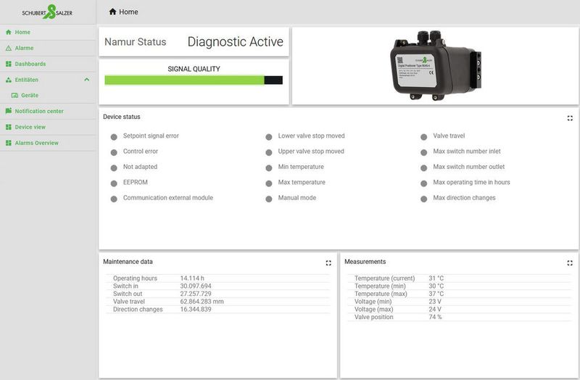The image size is (580, 380).
Task: Click the Control error indicator dot
Action: pos(114,152)
